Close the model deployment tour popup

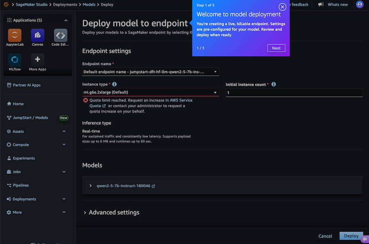pos(282,7)
